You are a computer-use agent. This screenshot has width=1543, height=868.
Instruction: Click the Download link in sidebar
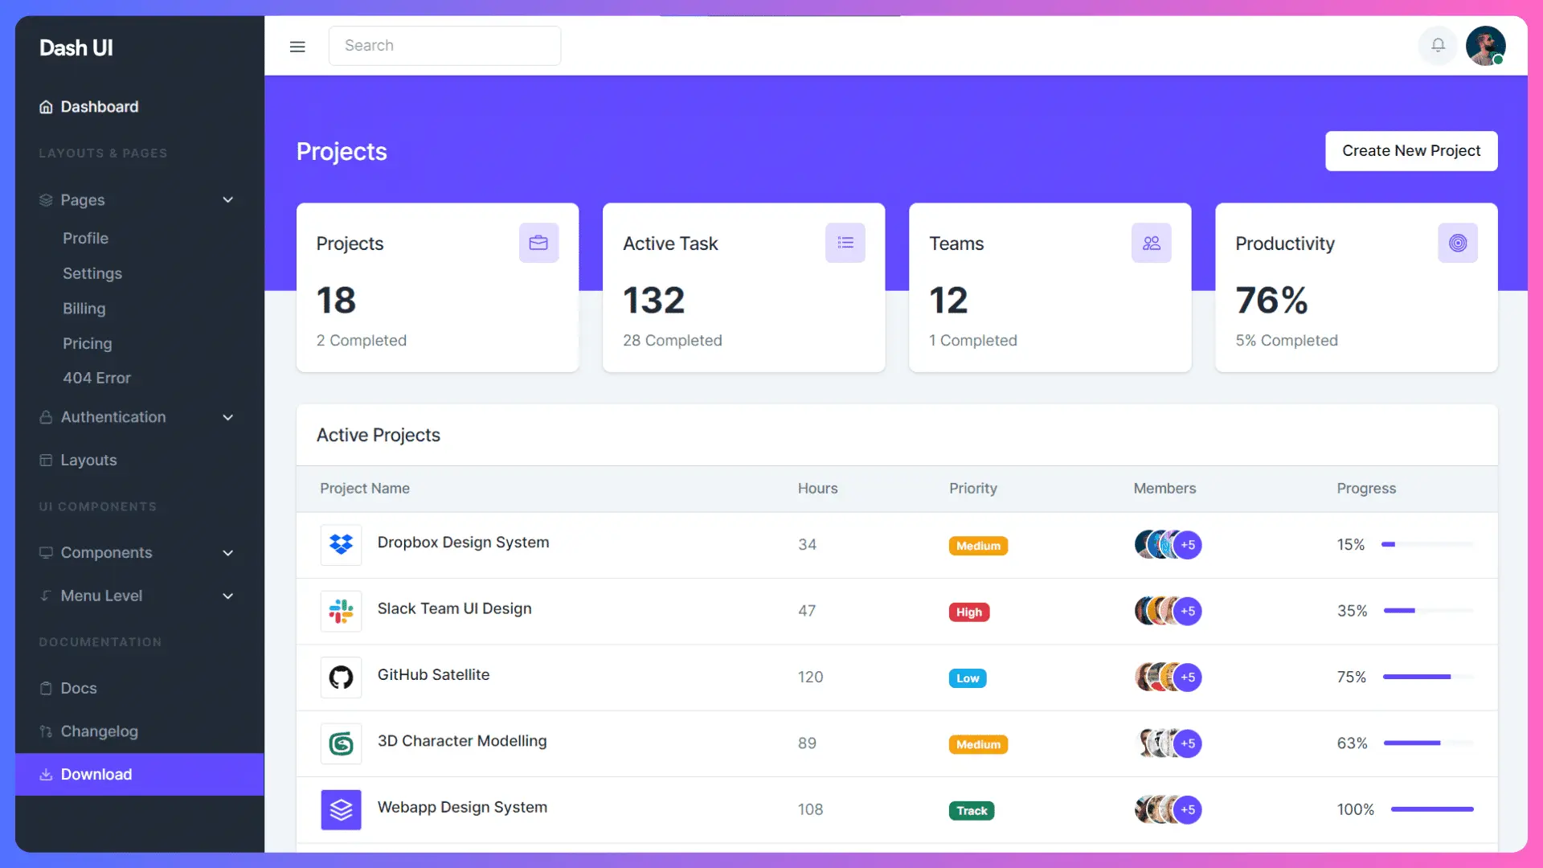tap(96, 775)
